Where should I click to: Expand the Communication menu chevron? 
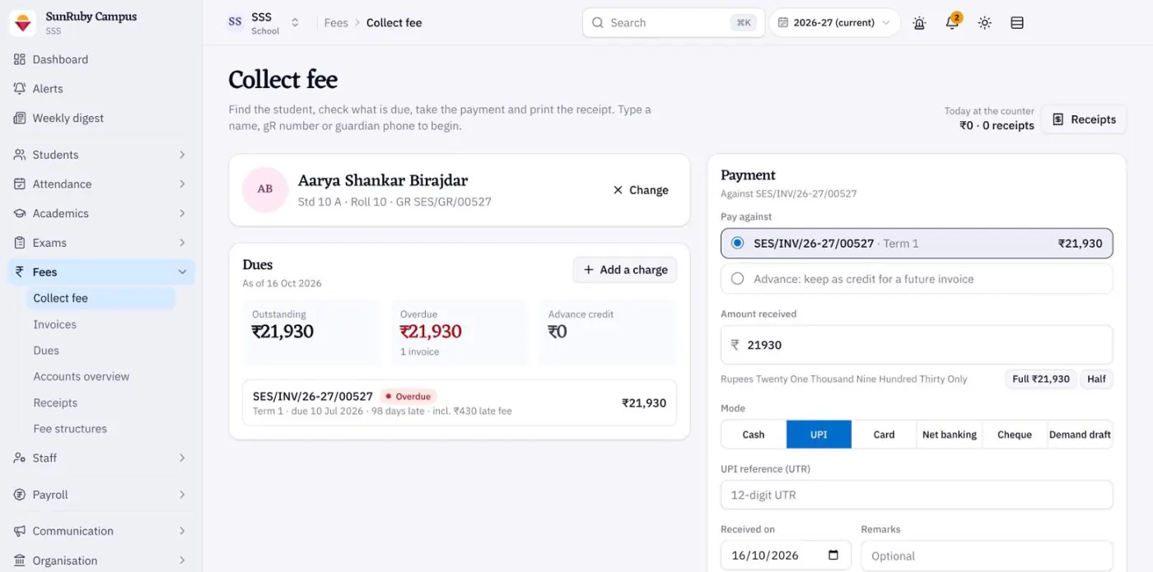pos(182,531)
